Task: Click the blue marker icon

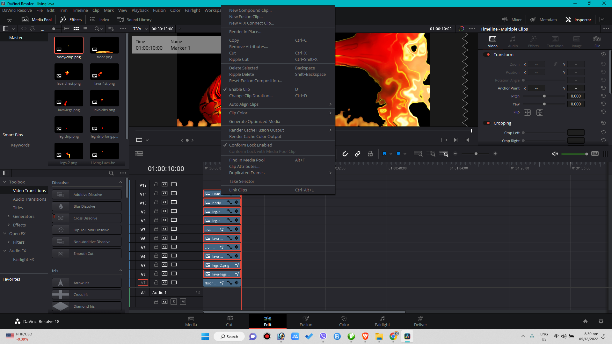Action: pyautogui.click(x=398, y=154)
